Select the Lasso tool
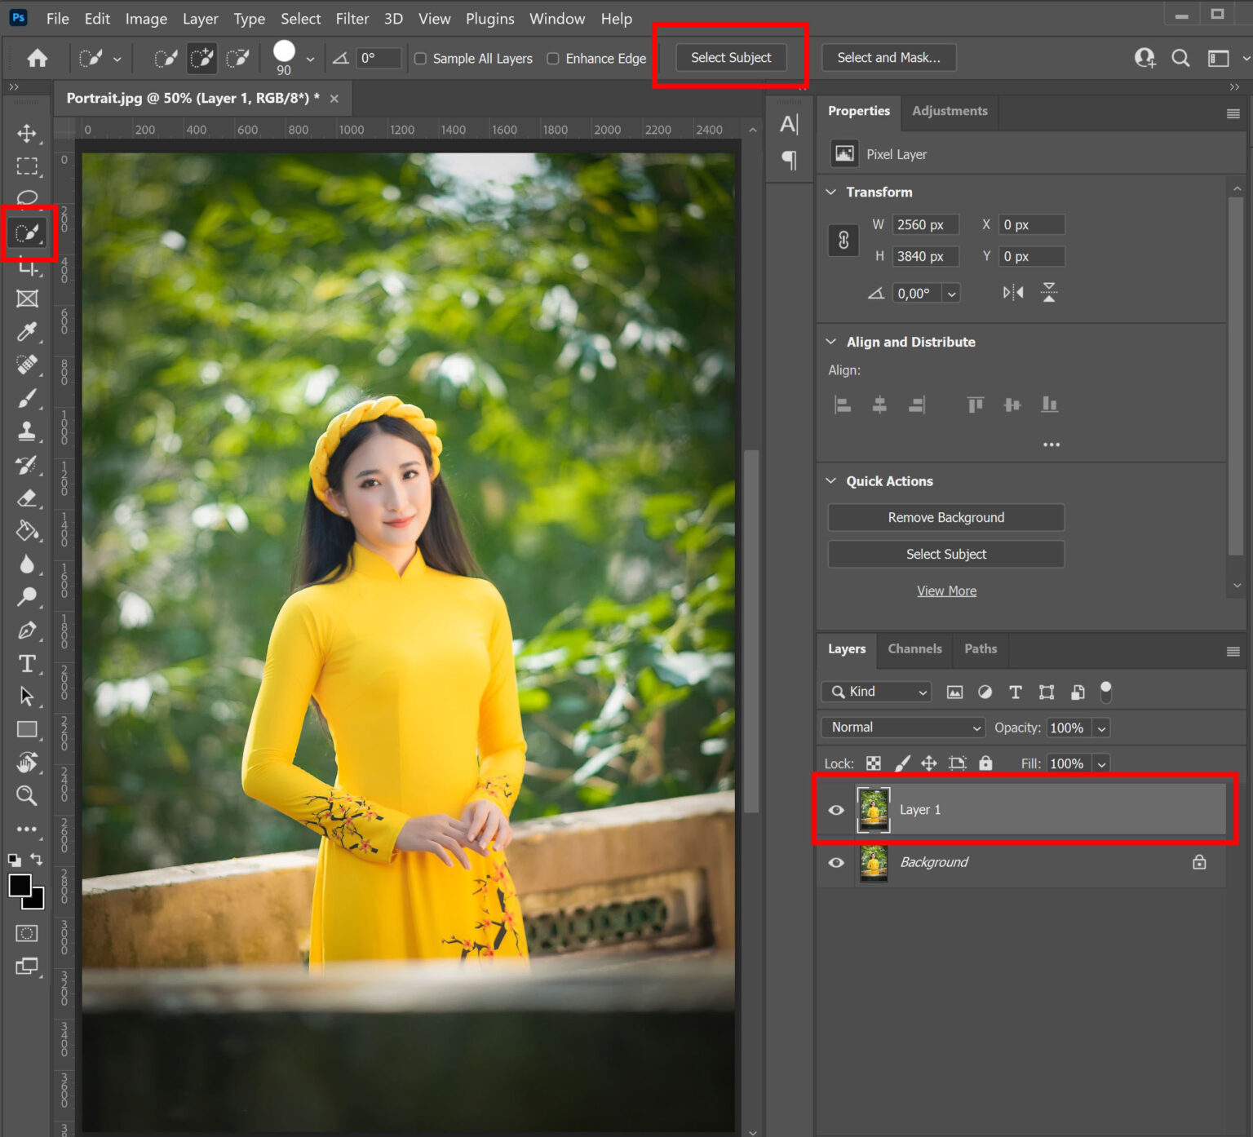 point(27,198)
